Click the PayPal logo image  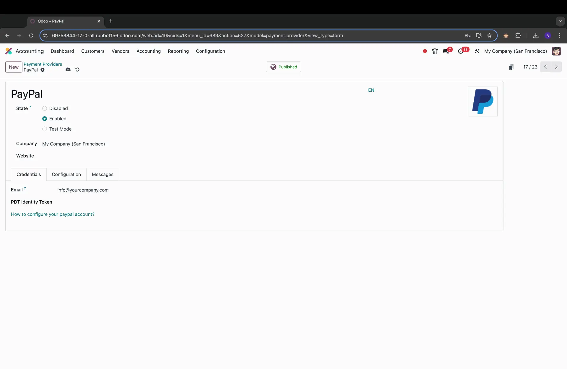[483, 101]
